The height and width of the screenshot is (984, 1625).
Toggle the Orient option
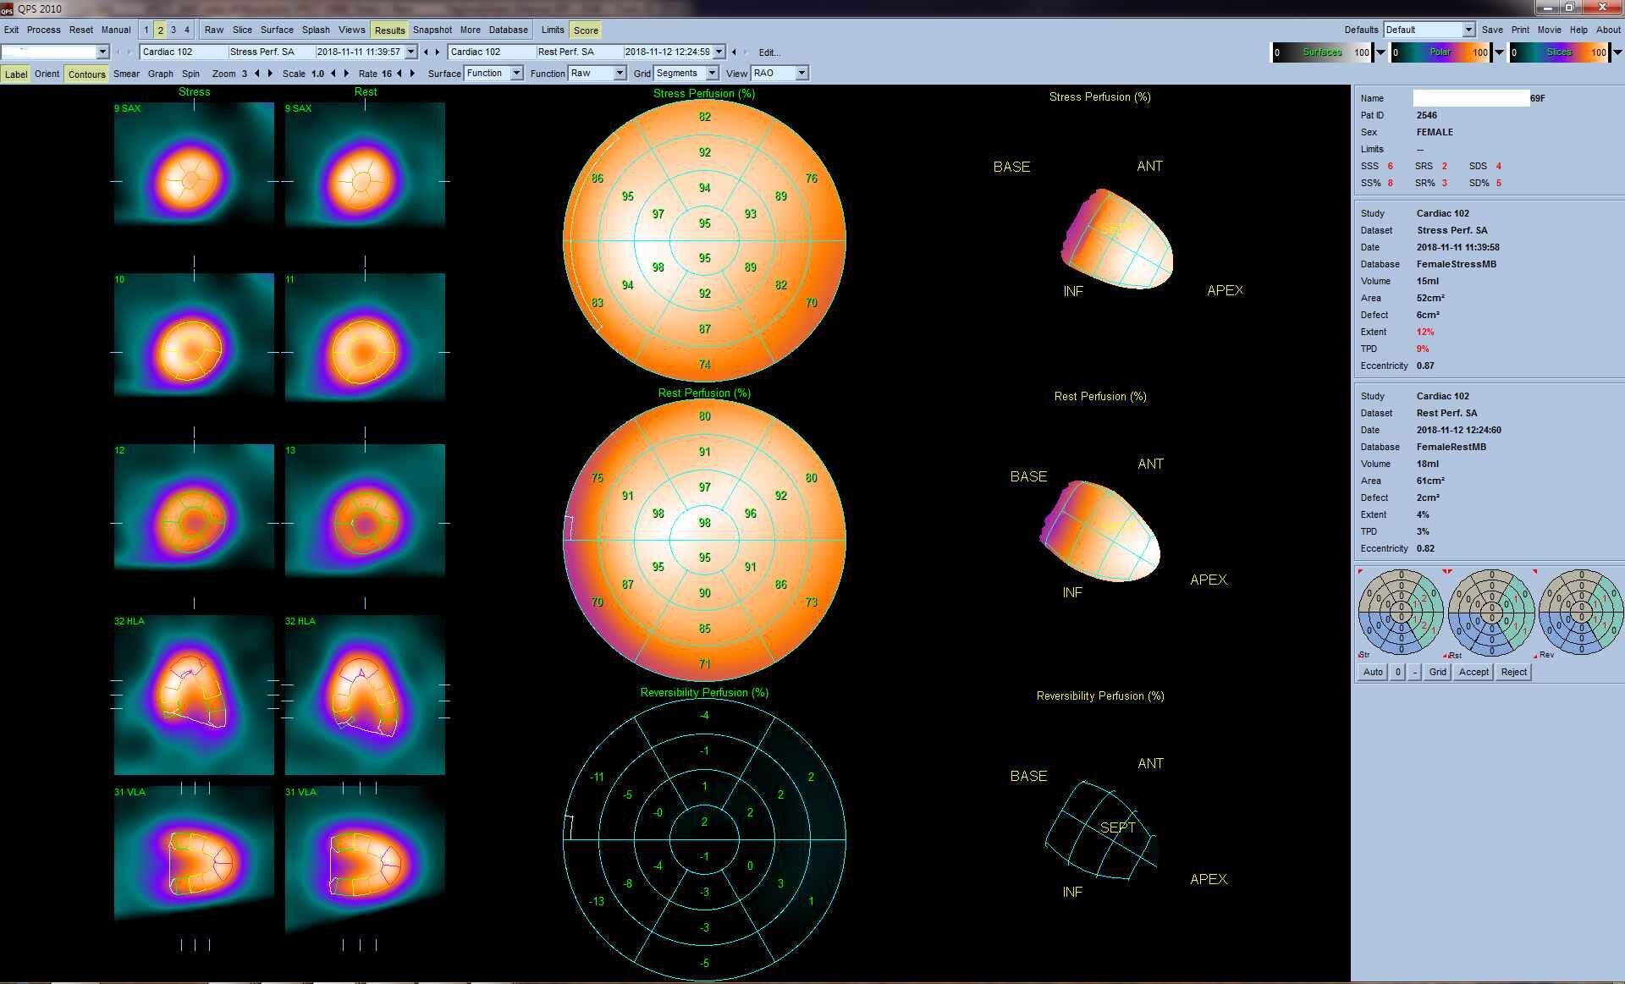(x=47, y=74)
